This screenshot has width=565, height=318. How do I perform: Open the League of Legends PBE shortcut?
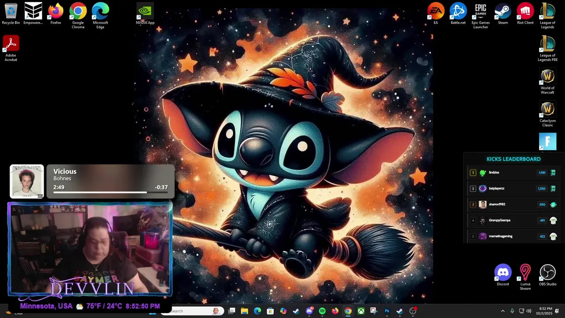click(x=547, y=49)
